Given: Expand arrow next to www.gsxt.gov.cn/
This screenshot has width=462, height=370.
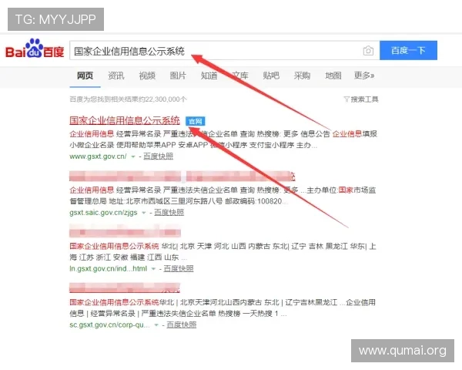Looking at the screenshot, I should (x=133, y=156).
